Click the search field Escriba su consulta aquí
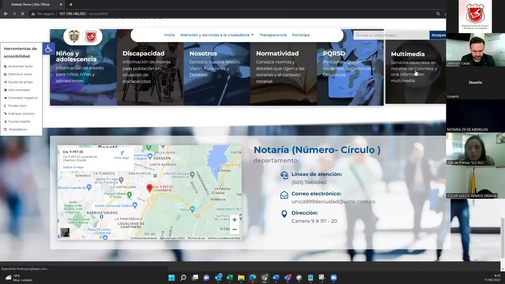Screen dimensions: 505x284 (x=391, y=35)
